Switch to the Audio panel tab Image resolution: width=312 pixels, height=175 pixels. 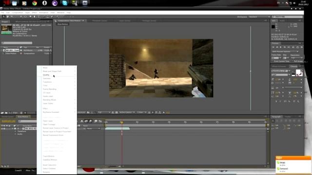pyautogui.click(x=282, y=20)
